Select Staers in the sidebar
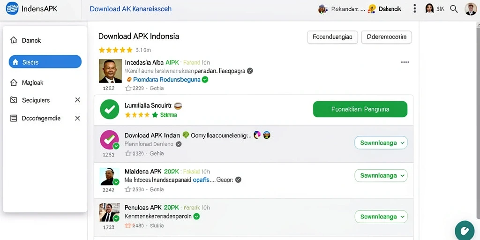This screenshot has width=480, height=240. point(45,62)
